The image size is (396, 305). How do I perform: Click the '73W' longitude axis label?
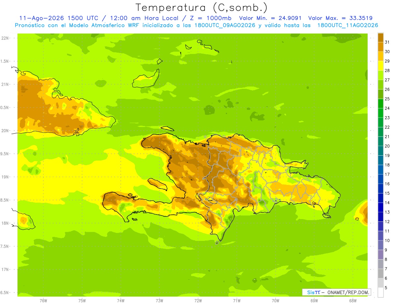pyautogui.click(x=159, y=300)
